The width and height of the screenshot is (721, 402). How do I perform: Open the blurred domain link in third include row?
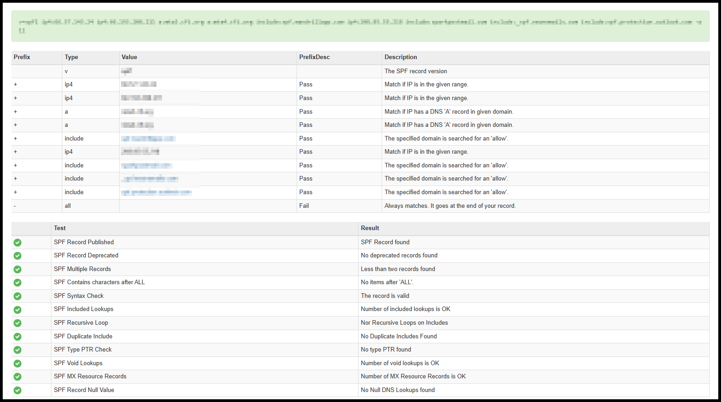pyautogui.click(x=150, y=179)
